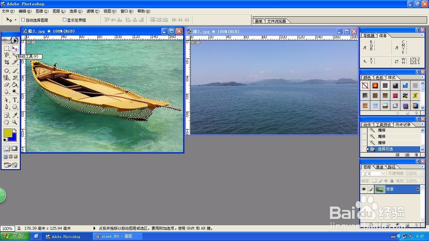Open the Styles panel flyout menu arrow
Viewport: 429px width, 241px height.
click(x=422, y=78)
